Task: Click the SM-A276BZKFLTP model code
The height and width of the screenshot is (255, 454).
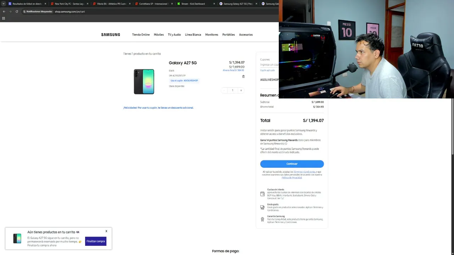Action: [177, 76]
